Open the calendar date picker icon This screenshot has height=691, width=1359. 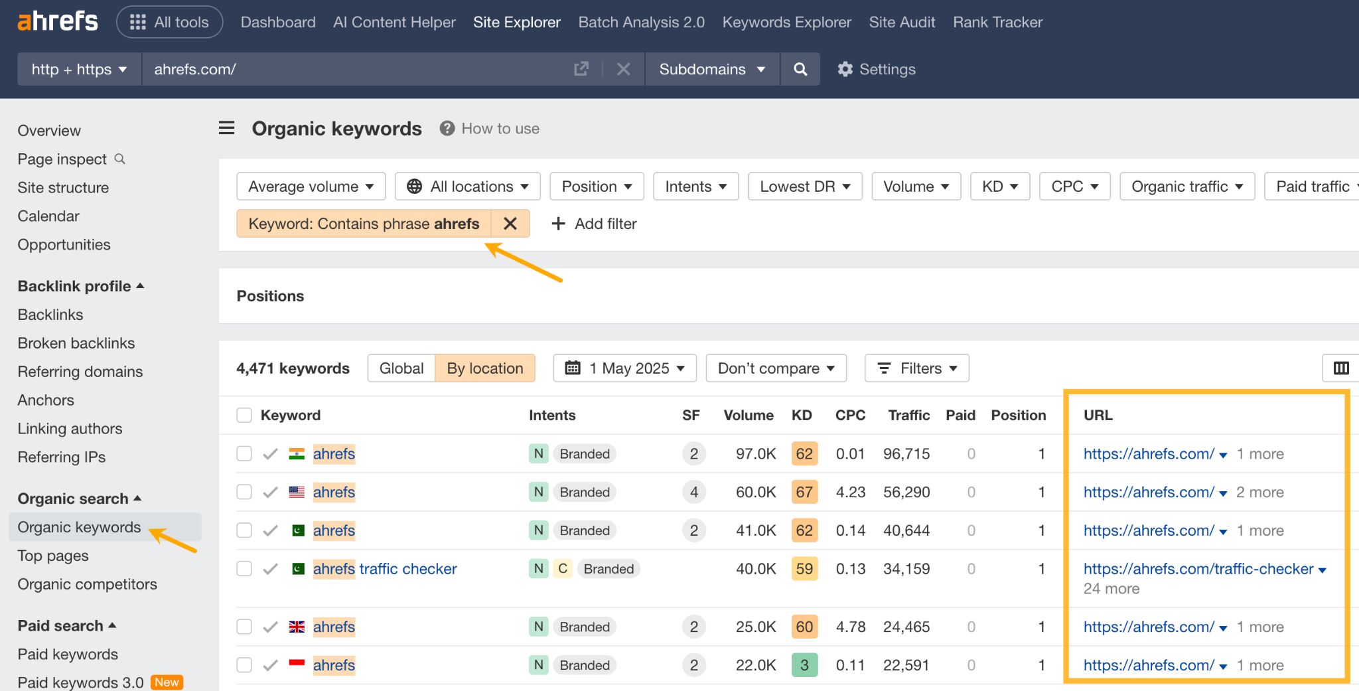tap(571, 368)
